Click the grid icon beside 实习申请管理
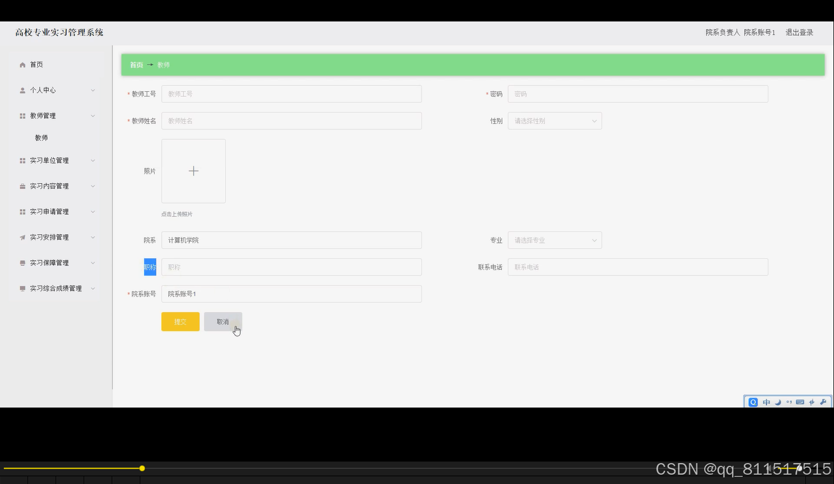 [23, 212]
